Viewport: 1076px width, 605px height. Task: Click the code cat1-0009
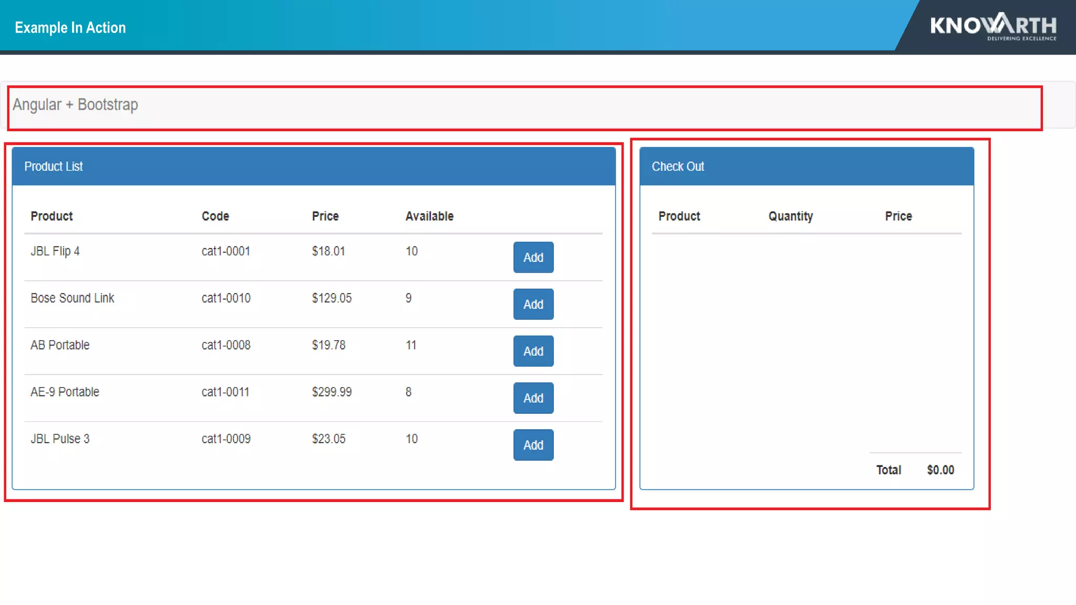tap(226, 439)
